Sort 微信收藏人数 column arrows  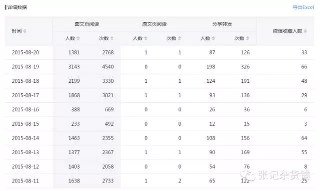pos(305,31)
